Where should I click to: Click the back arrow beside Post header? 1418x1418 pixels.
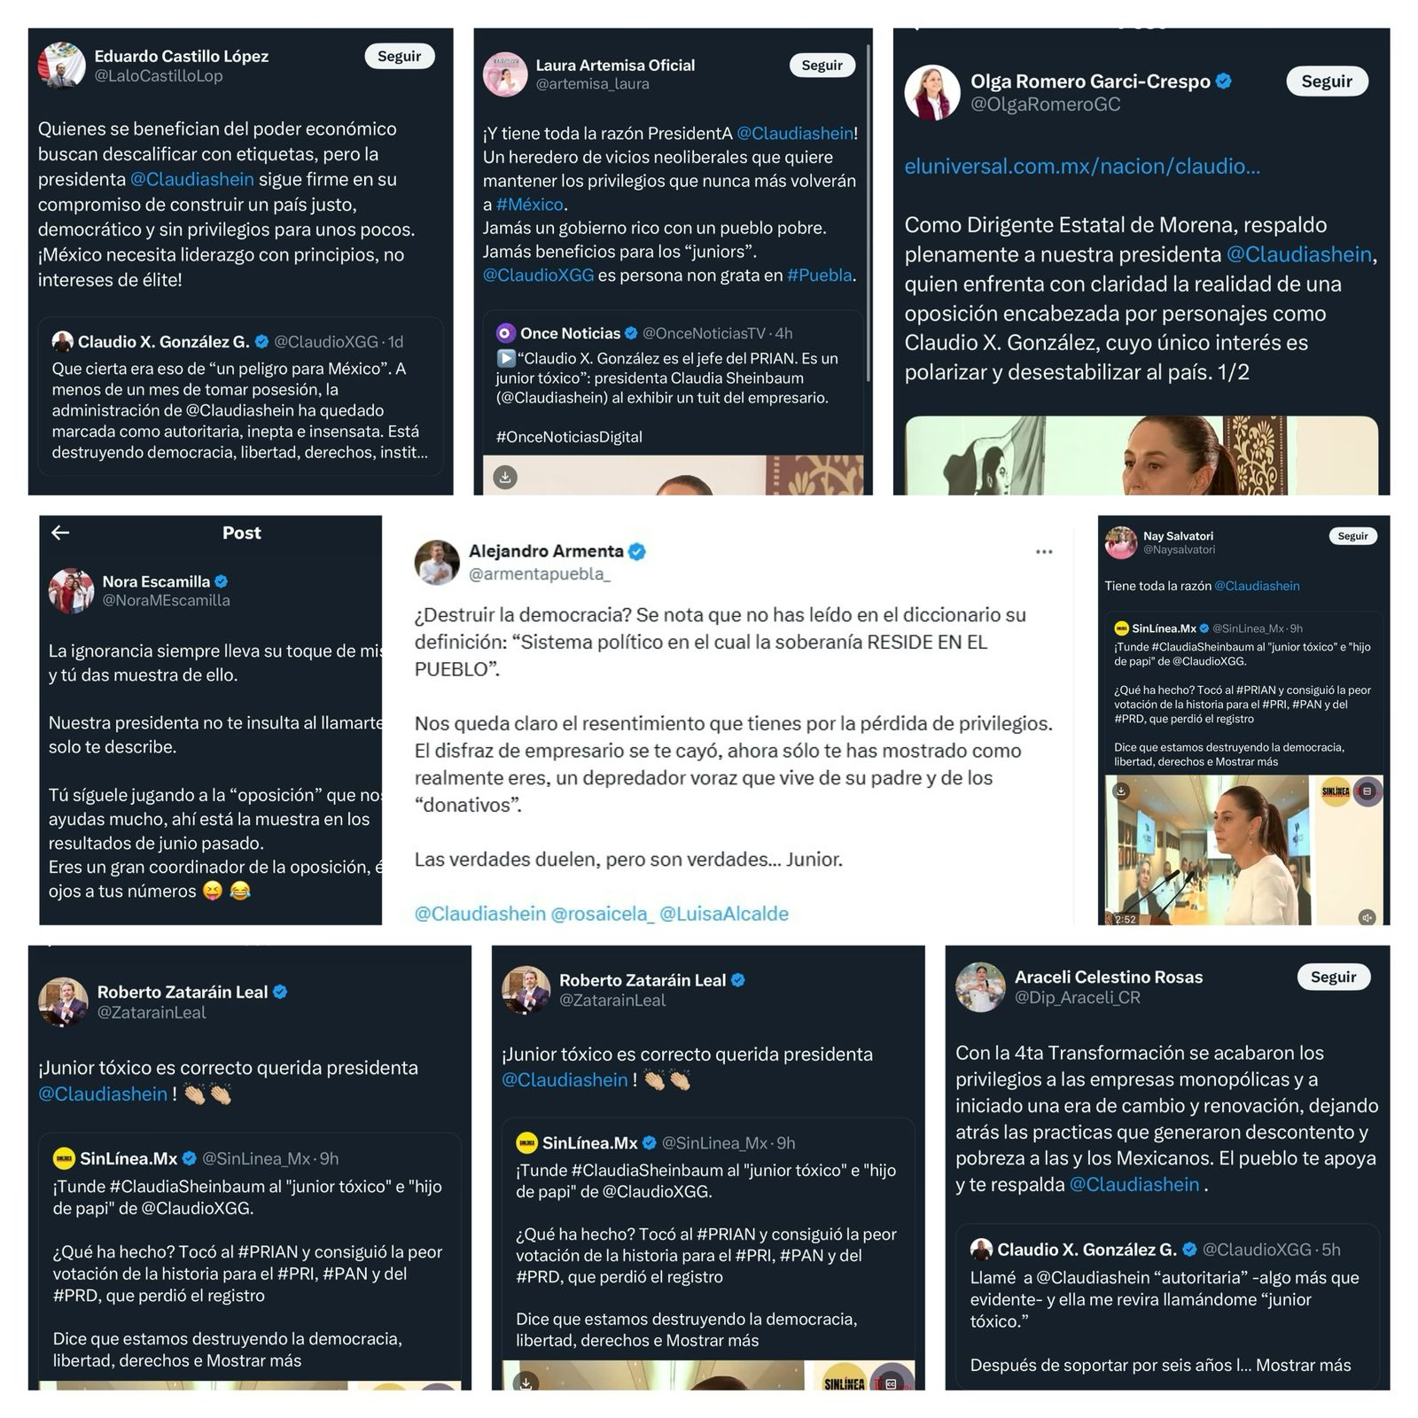[60, 533]
